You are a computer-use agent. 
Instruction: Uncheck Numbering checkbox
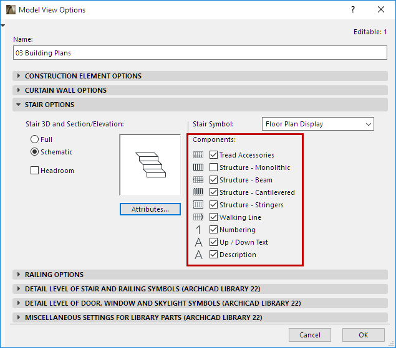pyautogui.click(x=213, y=230)
